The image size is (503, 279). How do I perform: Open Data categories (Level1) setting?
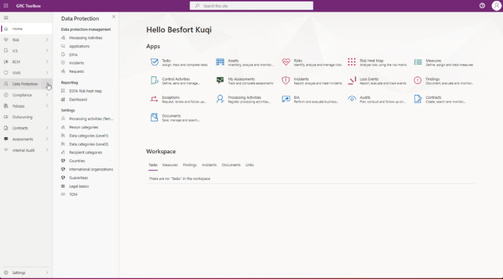pyautogui.click(x=88, y=135)
